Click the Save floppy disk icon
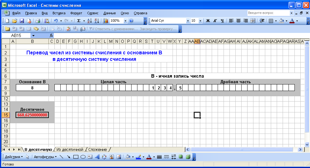The width and height of the screenshot is (310, 168). pos(22,21)
